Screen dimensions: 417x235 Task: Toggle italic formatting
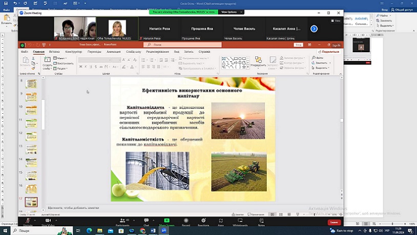pyautogui.click(x=86, y=67)
